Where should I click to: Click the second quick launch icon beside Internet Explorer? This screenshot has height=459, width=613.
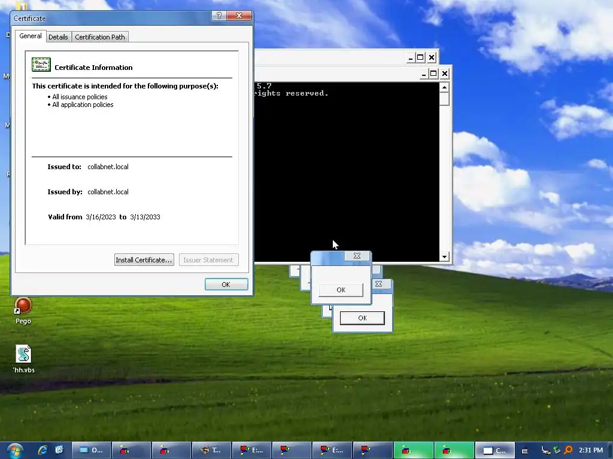59,450
